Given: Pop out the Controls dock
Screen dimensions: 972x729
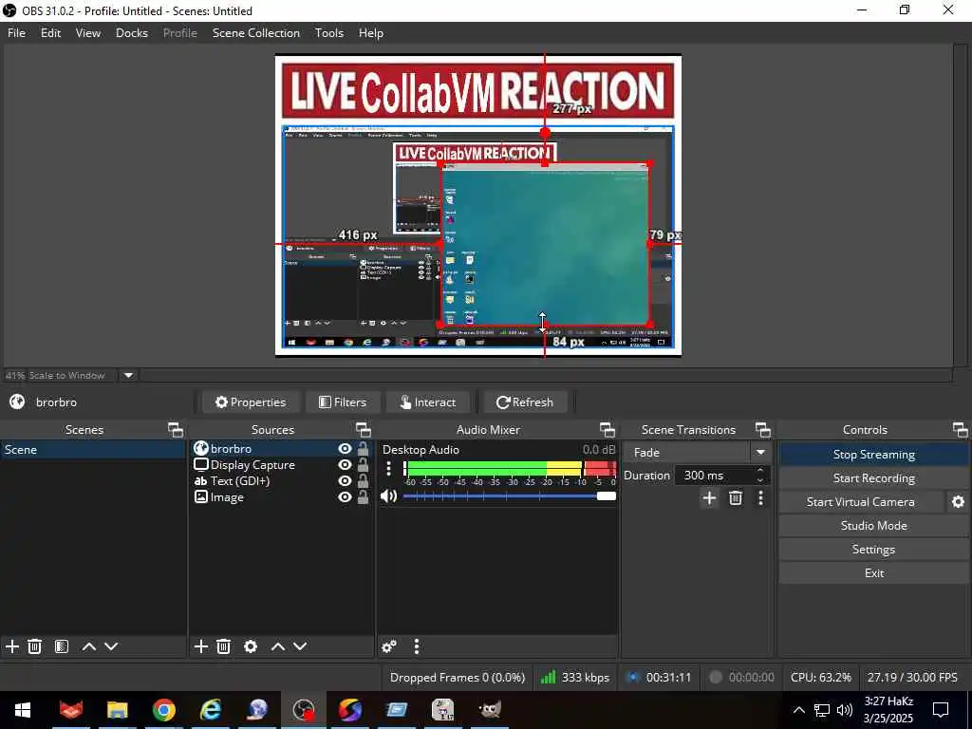Looking at the screenshot, I should pos(961,430).
